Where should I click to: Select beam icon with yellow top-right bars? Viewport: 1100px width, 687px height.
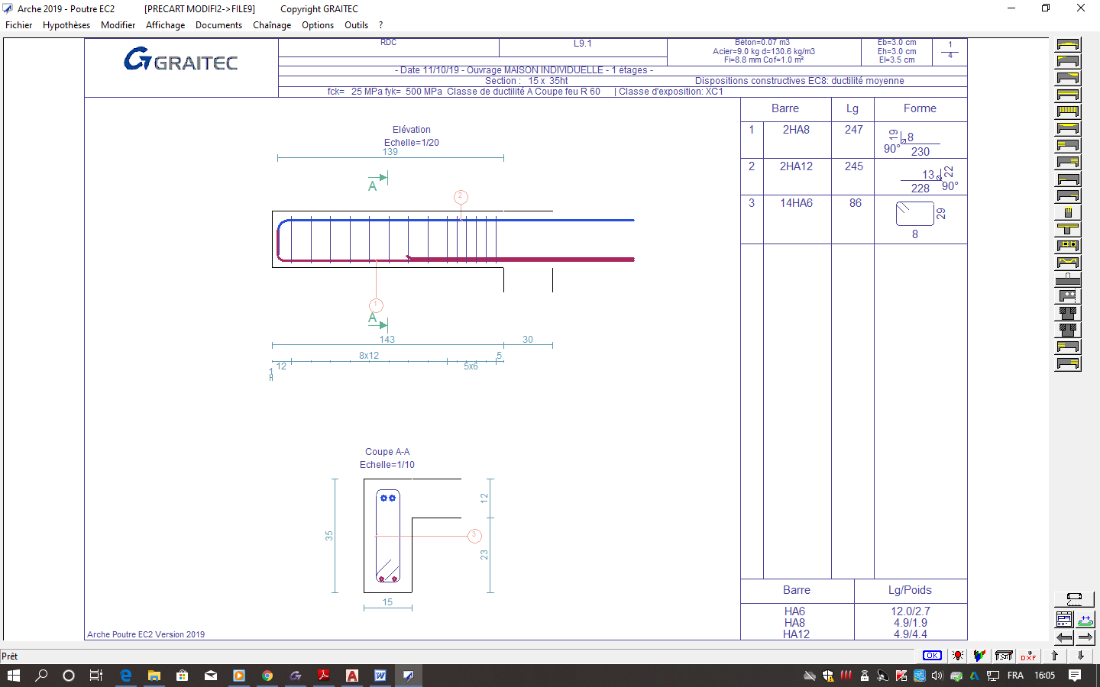[1068, 78]
